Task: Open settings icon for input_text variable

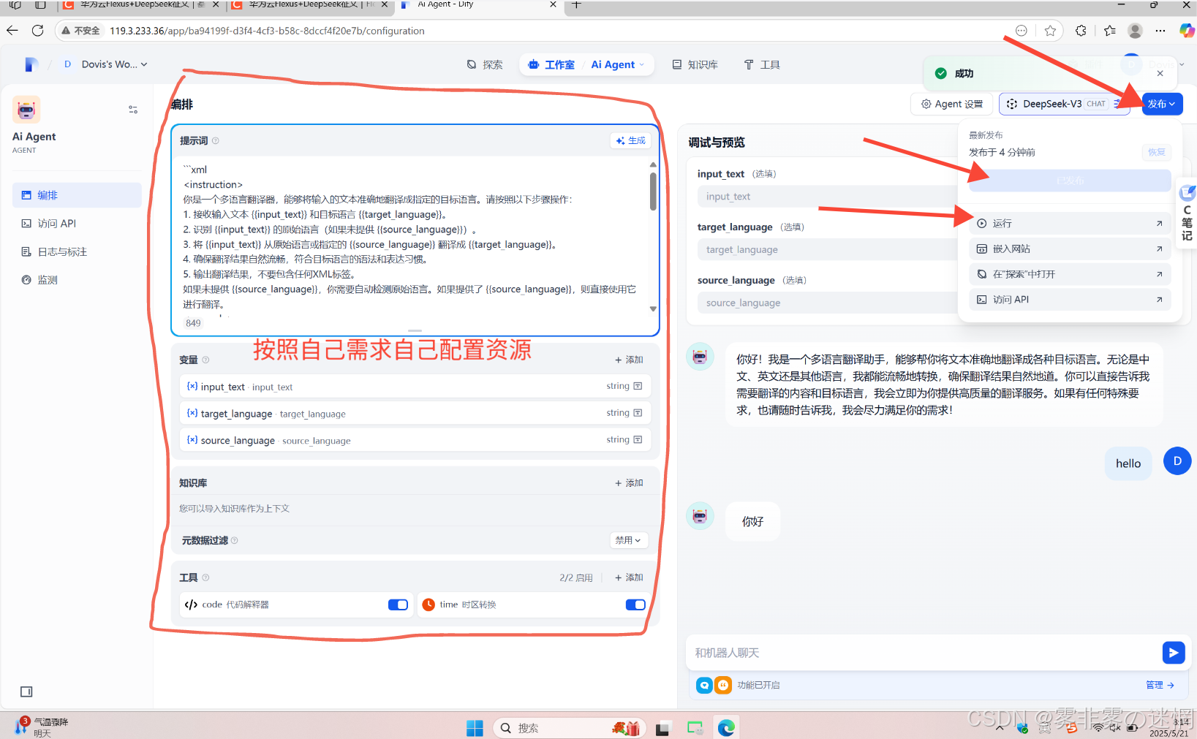Action: (x=638, y=386)
